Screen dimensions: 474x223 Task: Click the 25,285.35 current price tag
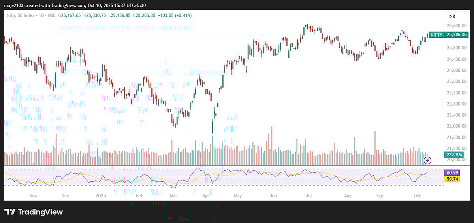457,35
